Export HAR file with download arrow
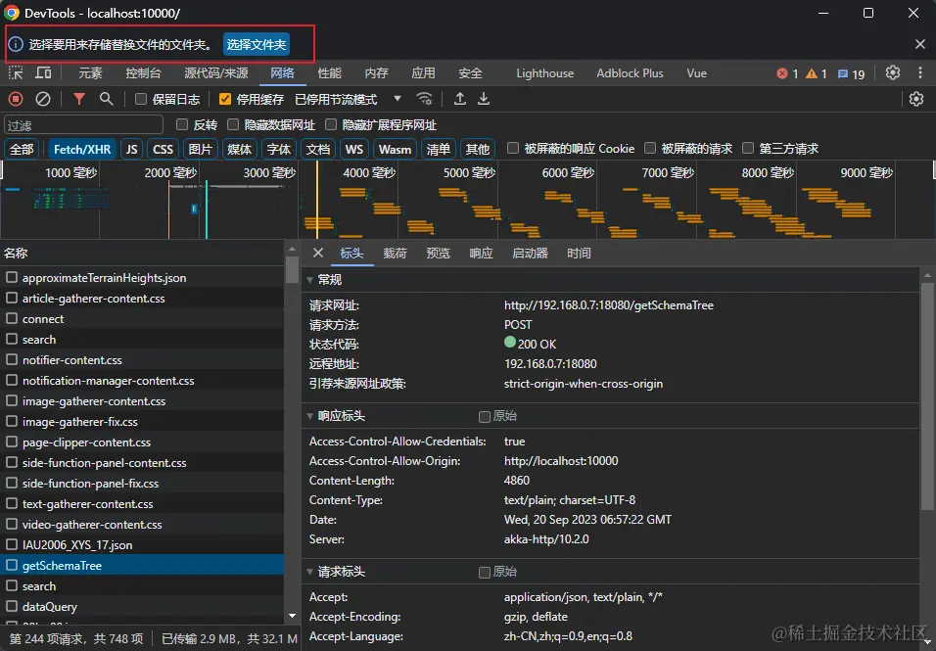Screen dimensions: 936x651 (x=484, y=99)
